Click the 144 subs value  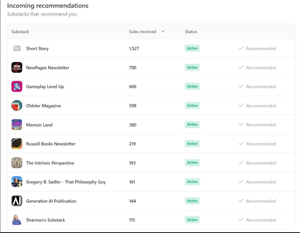click(x=132, y=201)
